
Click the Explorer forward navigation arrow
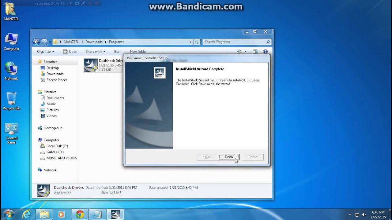[44, 42]
